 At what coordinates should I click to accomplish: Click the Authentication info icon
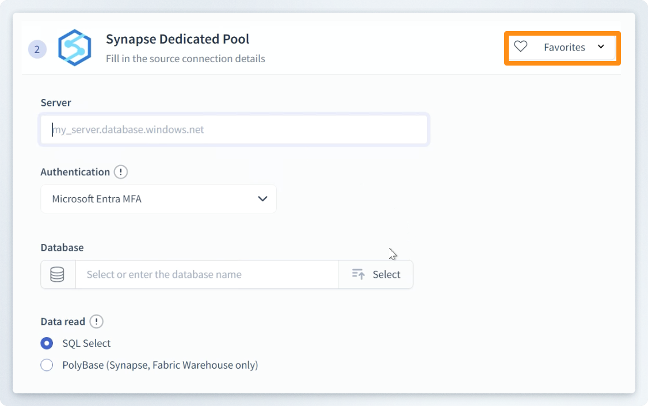tap(121, 172)
